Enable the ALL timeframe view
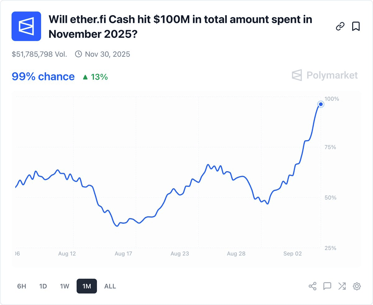Image resolution: width=373 pixels, height=305 pixels. pos(110,286)
